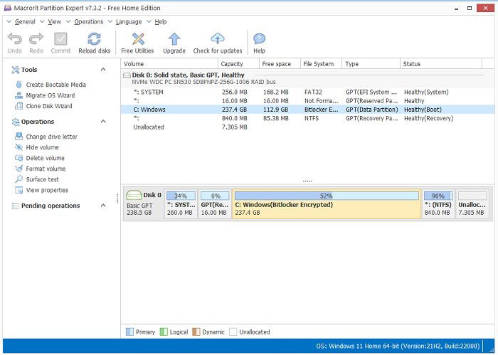Click Migrate OS Wizard link
The width and height of the screenshot is (498, 355).
point(51,95)
